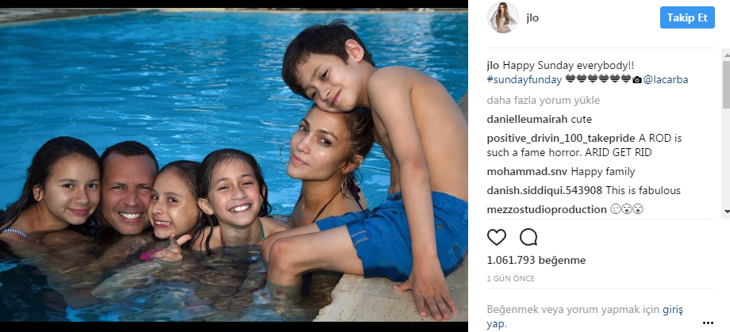Click the comments scrollbar down arrow
Image resolution: width=730 pixels, height=332 pixels.
point(726,212)
